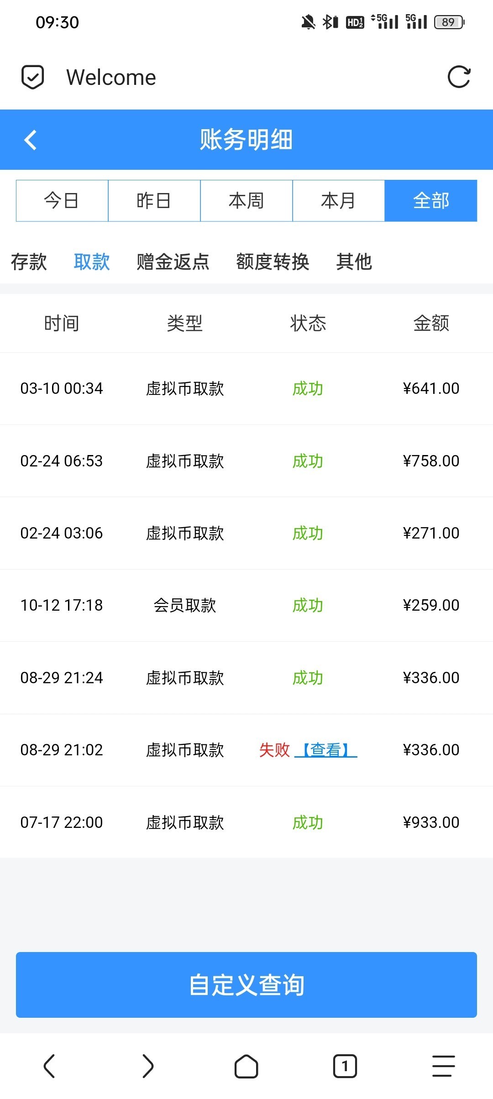This screenshot has height=1099, width=493.
Task: Tap the shield security icon beside Welcome
Action: tap(33, 77)
